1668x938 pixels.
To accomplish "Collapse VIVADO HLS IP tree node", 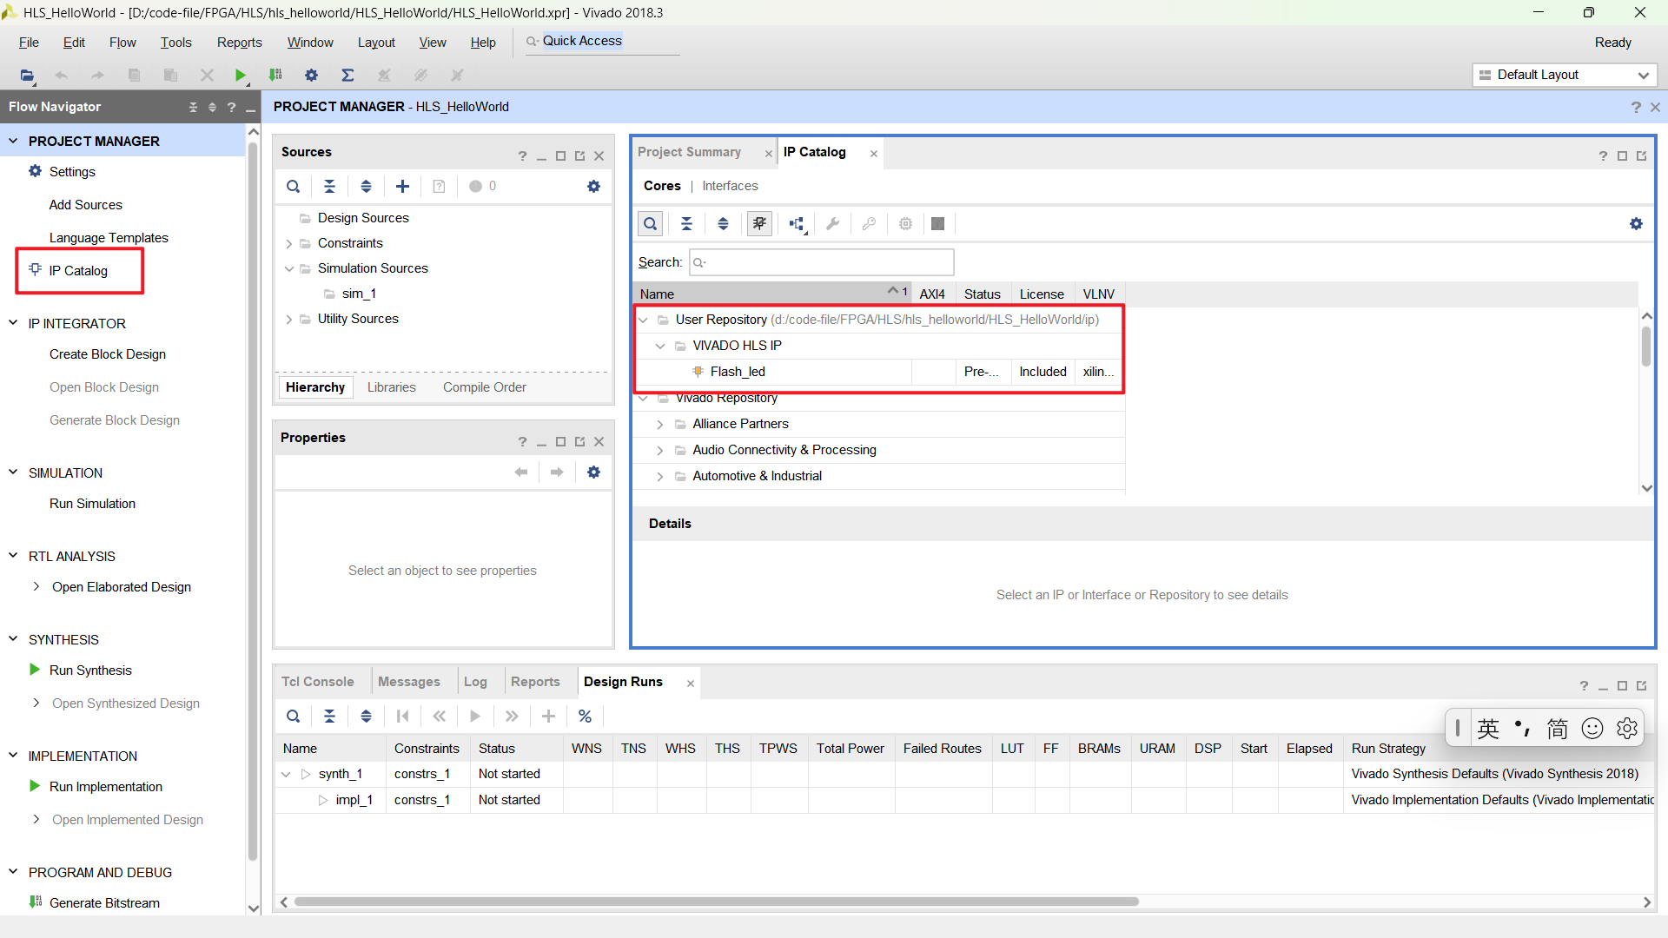I will point(660,346).
